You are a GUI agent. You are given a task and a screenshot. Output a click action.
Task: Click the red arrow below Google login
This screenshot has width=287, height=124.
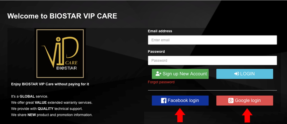coord(247,115)
